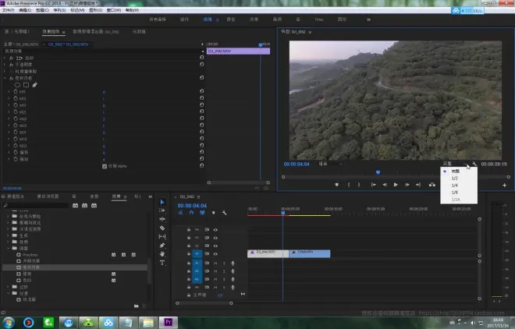Create a 4-point rectangle mask
This screenshot has height=329, width=515.
[26, 85]
